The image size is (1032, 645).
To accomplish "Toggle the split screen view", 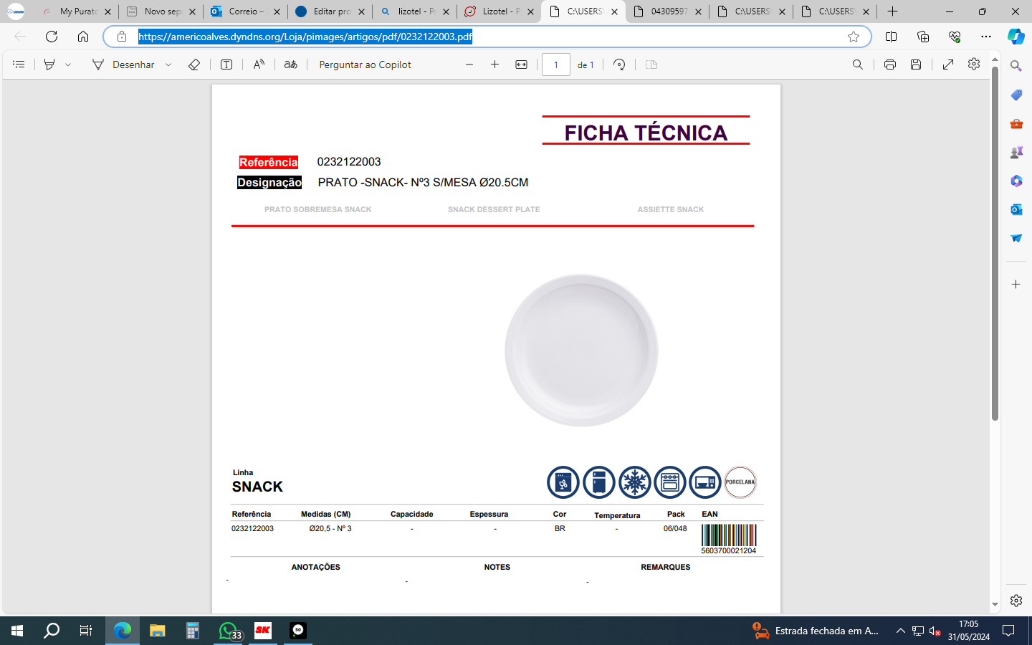I will (891, 37).
